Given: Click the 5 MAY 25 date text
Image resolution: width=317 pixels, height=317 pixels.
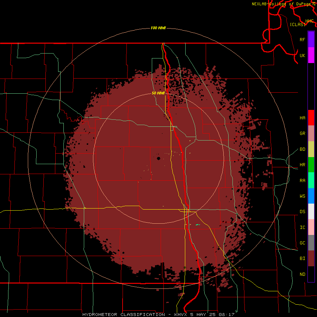Looking at the screenshot, I should click(204, 315).
